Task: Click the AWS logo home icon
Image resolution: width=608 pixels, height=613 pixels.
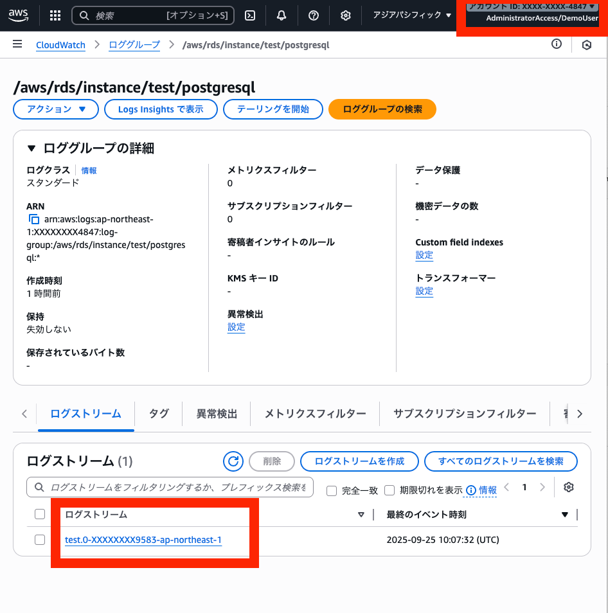Action: click(19, 15)
